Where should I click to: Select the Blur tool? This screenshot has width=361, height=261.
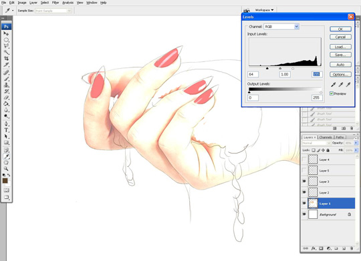coord(6,110)
